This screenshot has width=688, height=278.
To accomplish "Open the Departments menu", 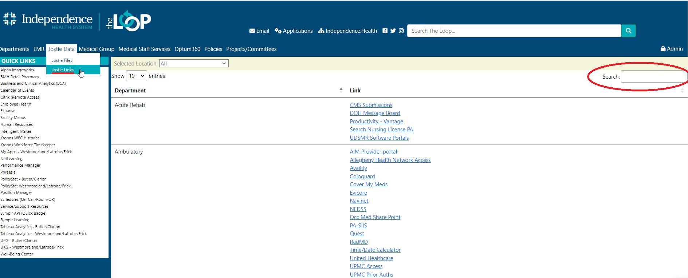I will tap(15, 49).
